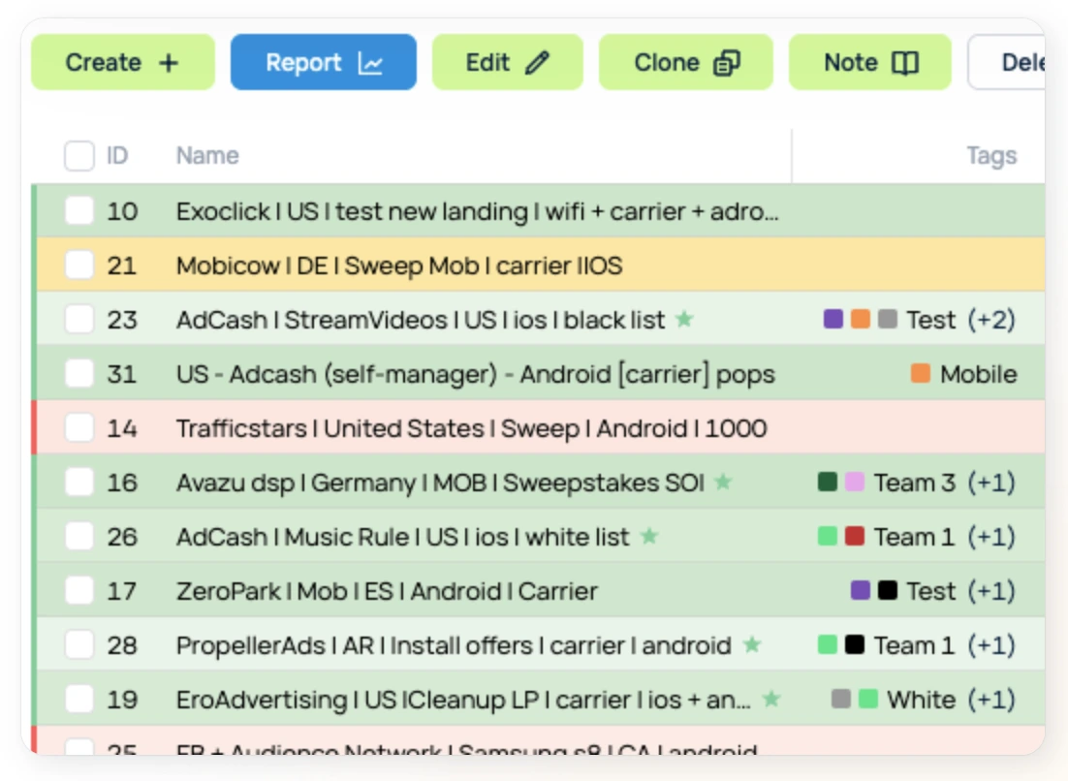
Task: Click the dark green tag swatch on row 16
Action: [x=827, y=482]
